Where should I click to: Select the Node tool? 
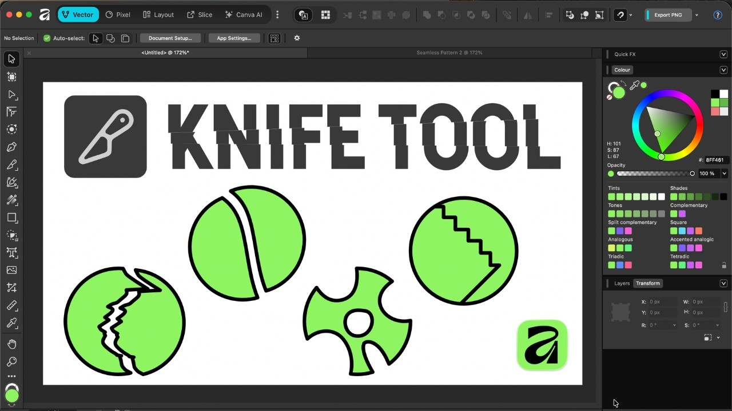point(11,94)
